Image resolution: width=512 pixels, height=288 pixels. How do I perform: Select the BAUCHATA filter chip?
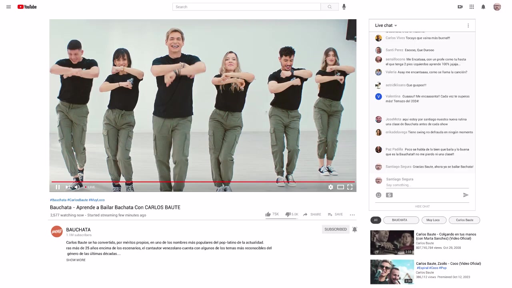401,220
